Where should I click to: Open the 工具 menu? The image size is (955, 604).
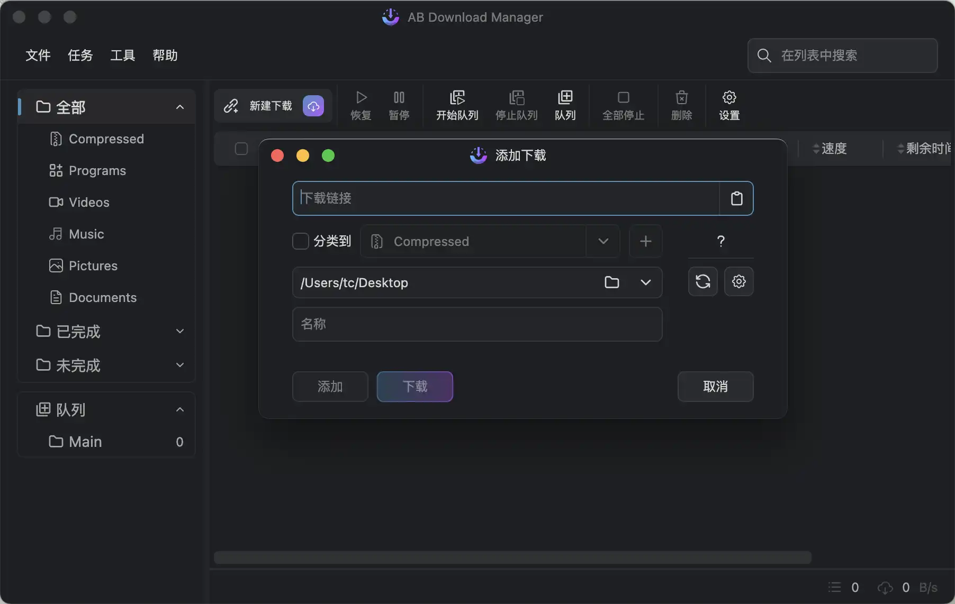click(x=123, y=56)
